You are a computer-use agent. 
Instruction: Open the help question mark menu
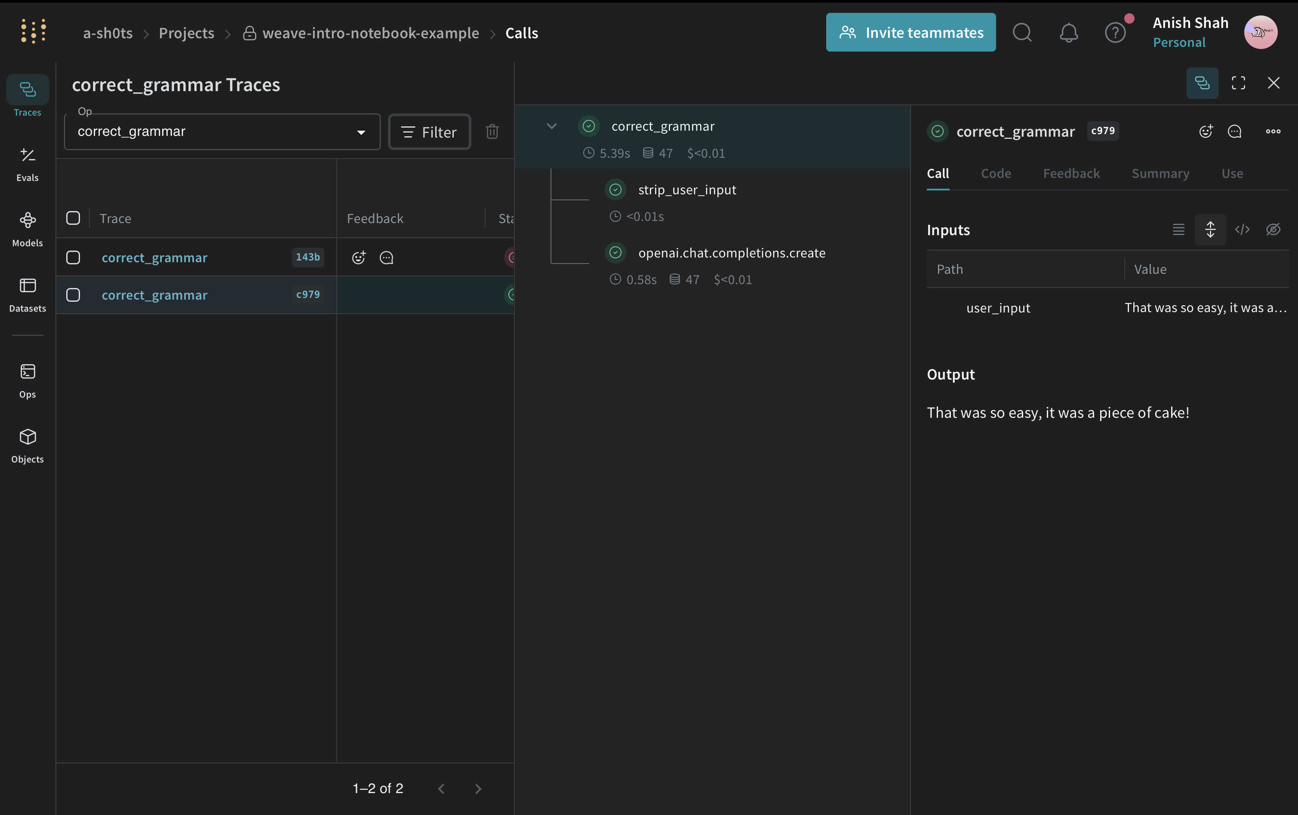click(x=1115, y=33)
